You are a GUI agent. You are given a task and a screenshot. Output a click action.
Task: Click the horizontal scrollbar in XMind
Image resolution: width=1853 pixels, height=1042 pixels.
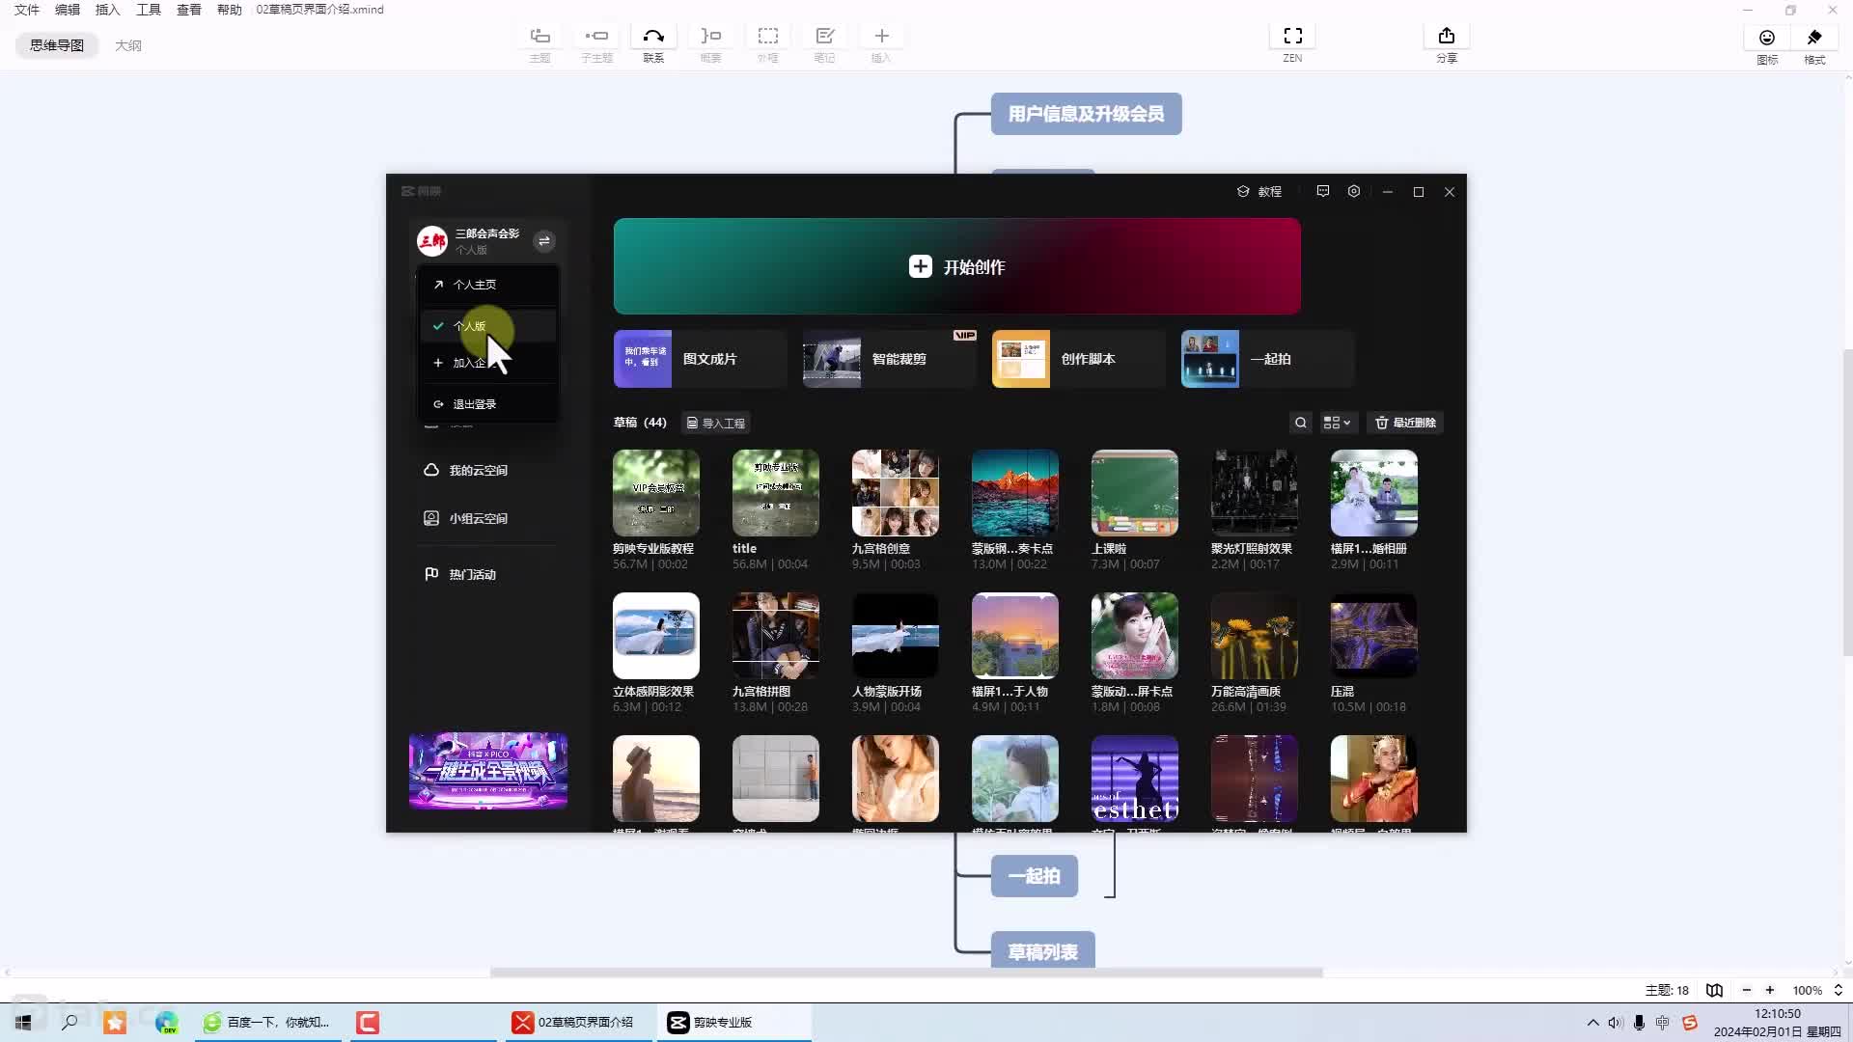tap(906, 973)
